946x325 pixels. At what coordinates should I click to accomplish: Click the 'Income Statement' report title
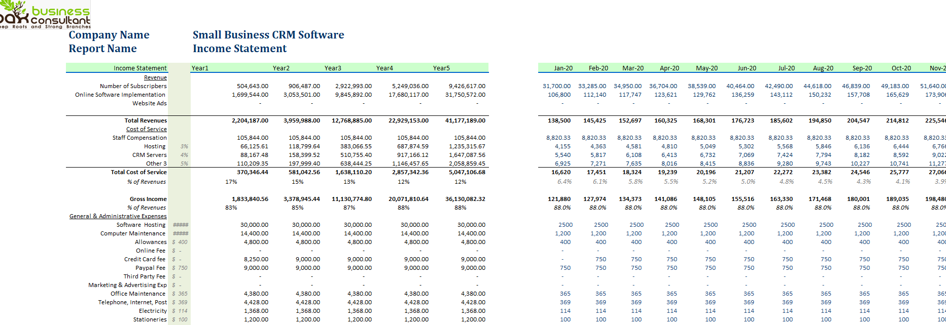point(239,49)
